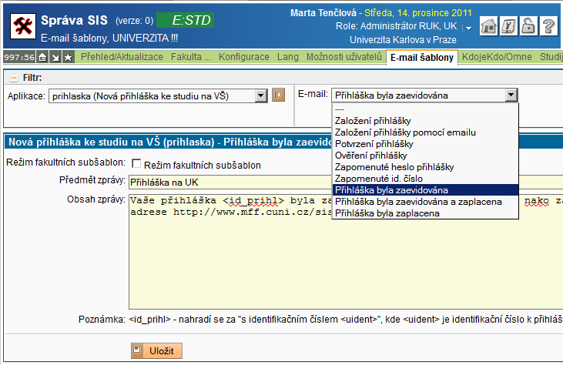The width and height of the screenshot is (563, 365).
Task: Switch to the Konfigurace tab
Action: [x=244, y=57]
